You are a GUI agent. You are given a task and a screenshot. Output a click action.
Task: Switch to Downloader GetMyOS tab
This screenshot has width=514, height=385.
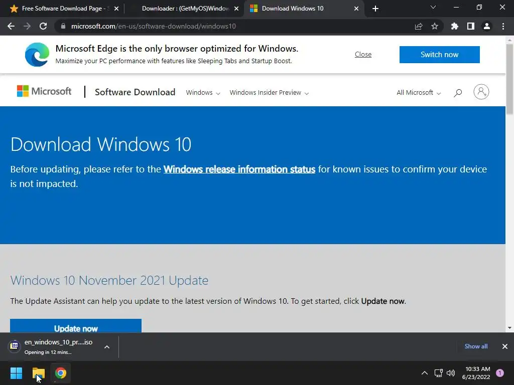(185, 9)
